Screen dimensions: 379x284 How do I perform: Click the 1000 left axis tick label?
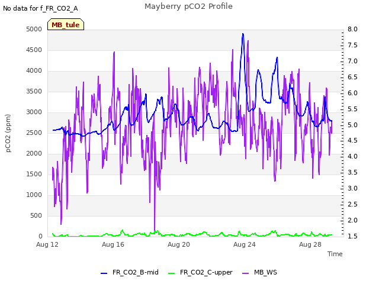point(34,195)
